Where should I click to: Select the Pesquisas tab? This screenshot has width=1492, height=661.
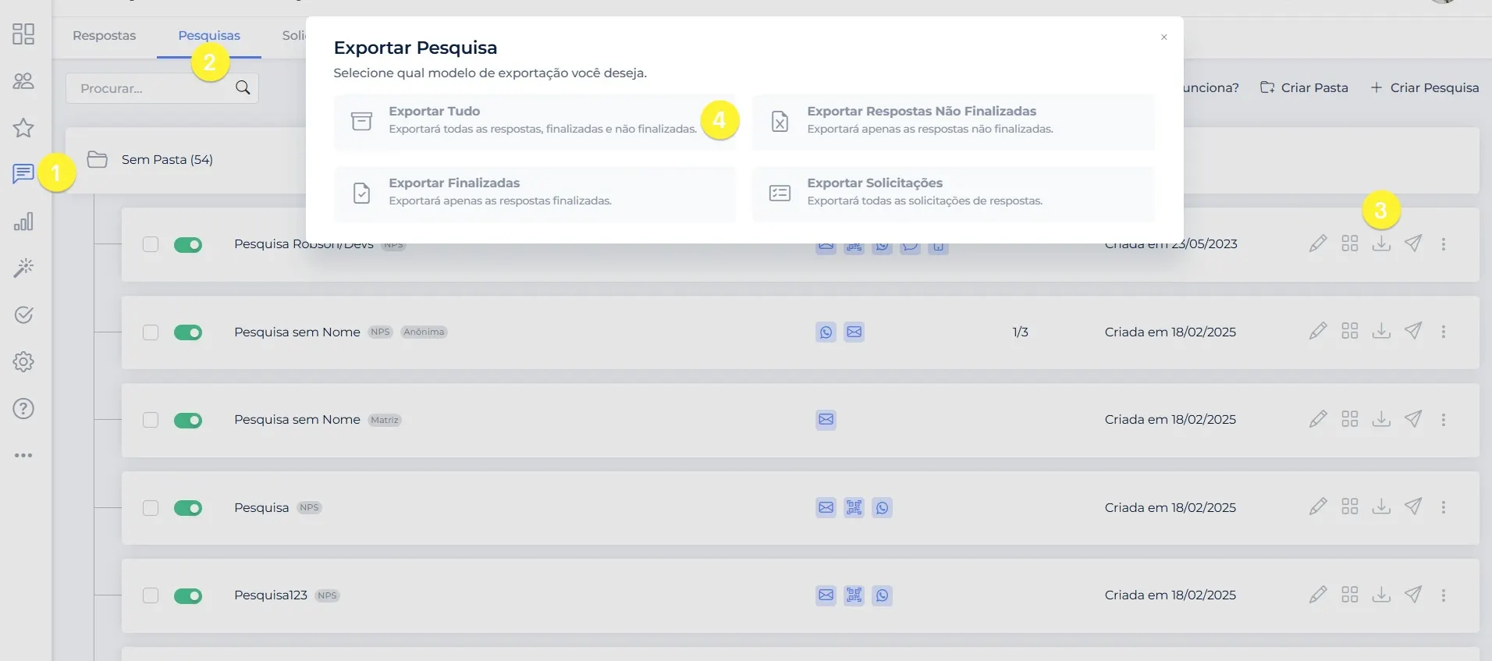pos(208,36)
